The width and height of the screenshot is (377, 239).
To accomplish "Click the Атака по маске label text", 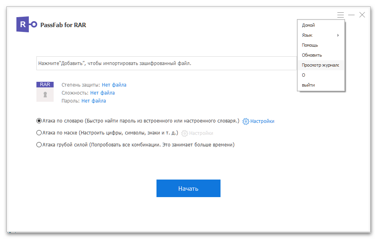I will coord(110,133).
